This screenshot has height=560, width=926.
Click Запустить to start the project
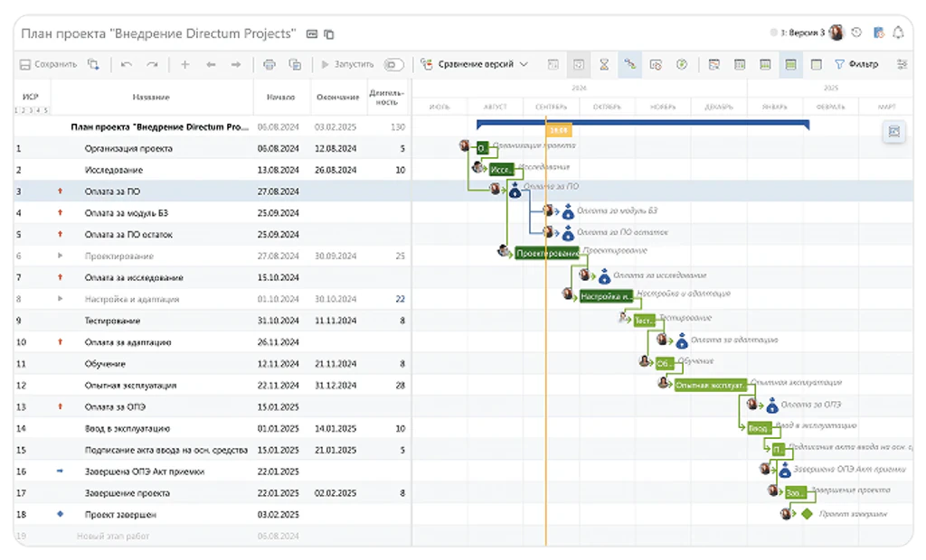click(348, 64)
